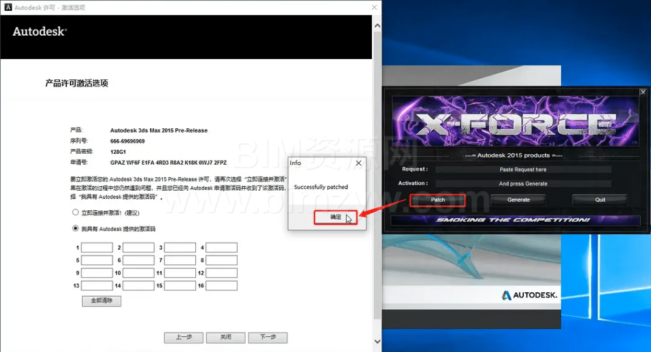651x352 pixels.
Task: Click the vertical scrollbar track of activation page
Action: point(378,174)
